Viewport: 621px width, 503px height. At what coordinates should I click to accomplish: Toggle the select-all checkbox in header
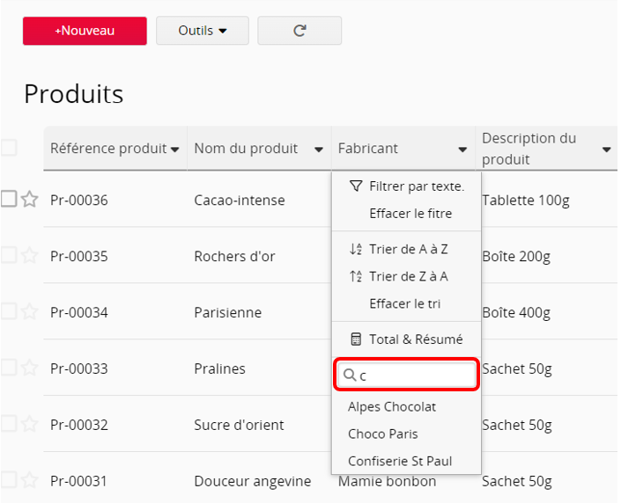8,148
